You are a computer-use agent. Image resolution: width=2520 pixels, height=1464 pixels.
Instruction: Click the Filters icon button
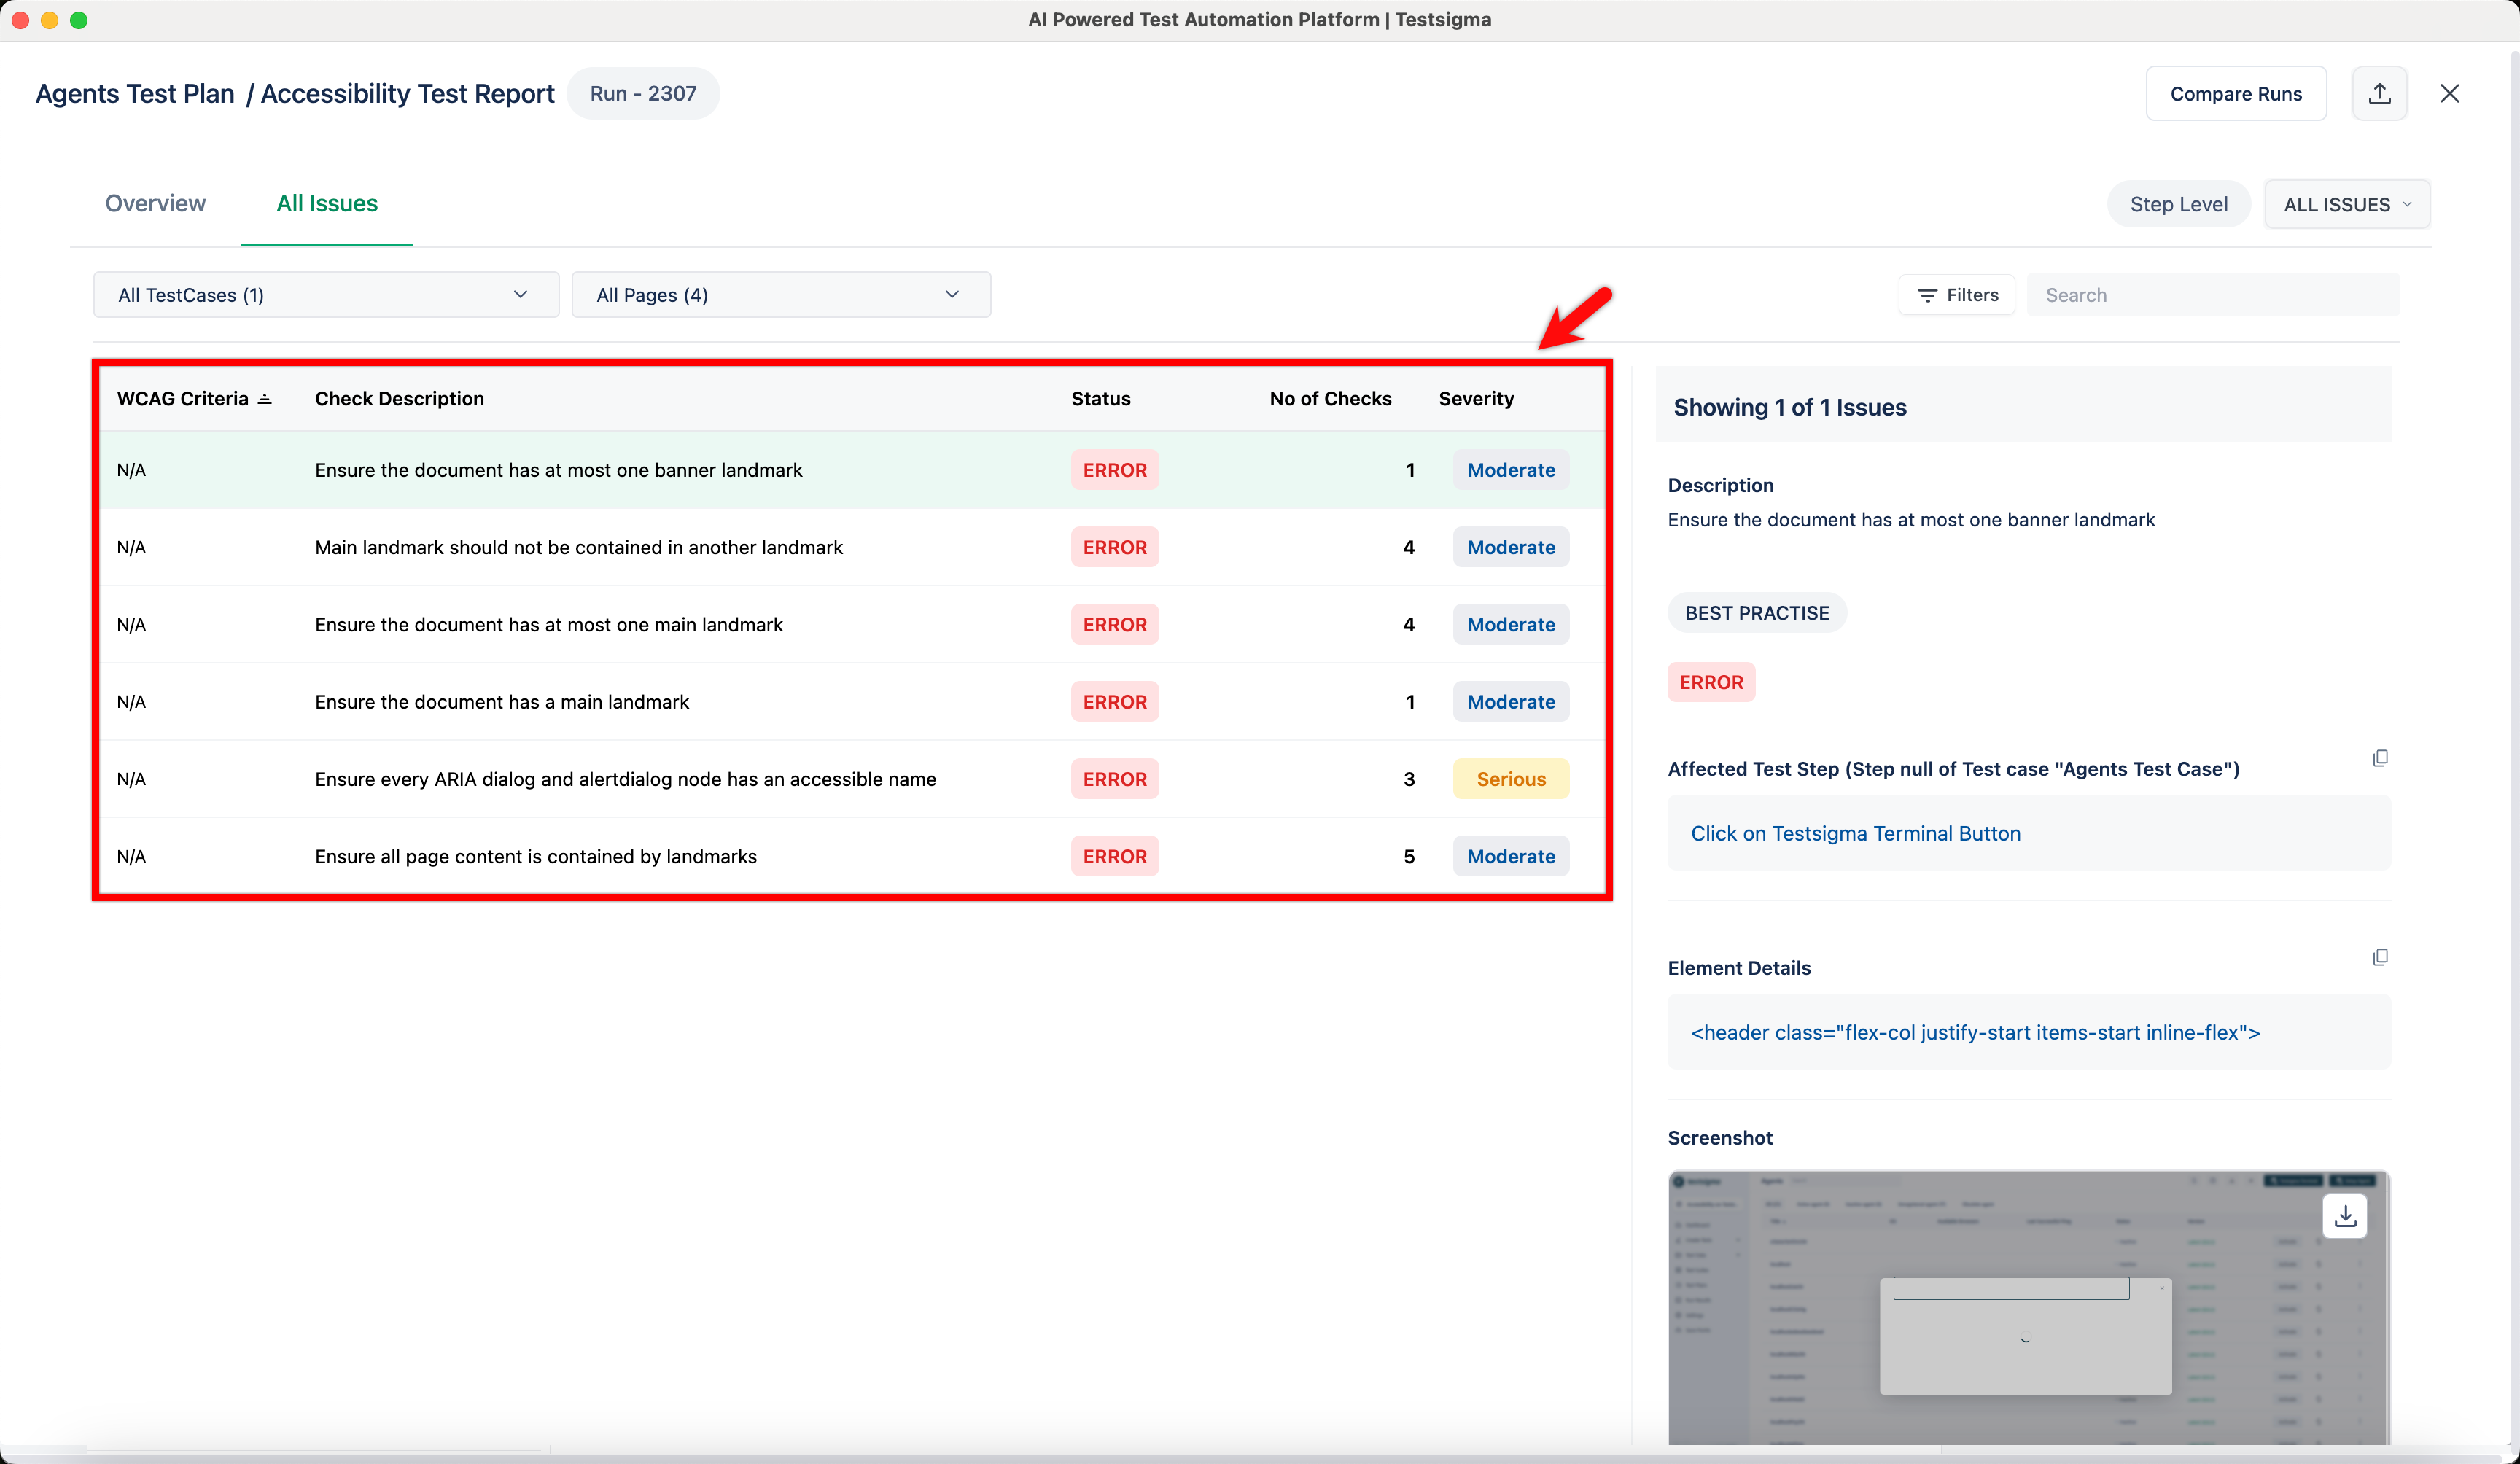pyautogui.click(x=1956, y=295)
